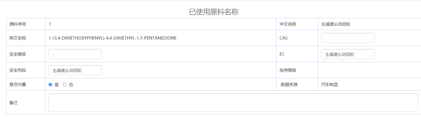Select the 否 radio button
The width and height of the screenshot is (421, 117).
65,85
